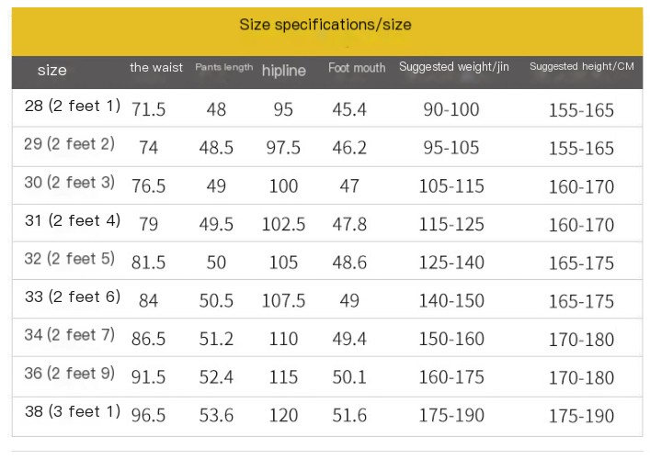Click waist value 71.5 in first row

coord(148,109)
